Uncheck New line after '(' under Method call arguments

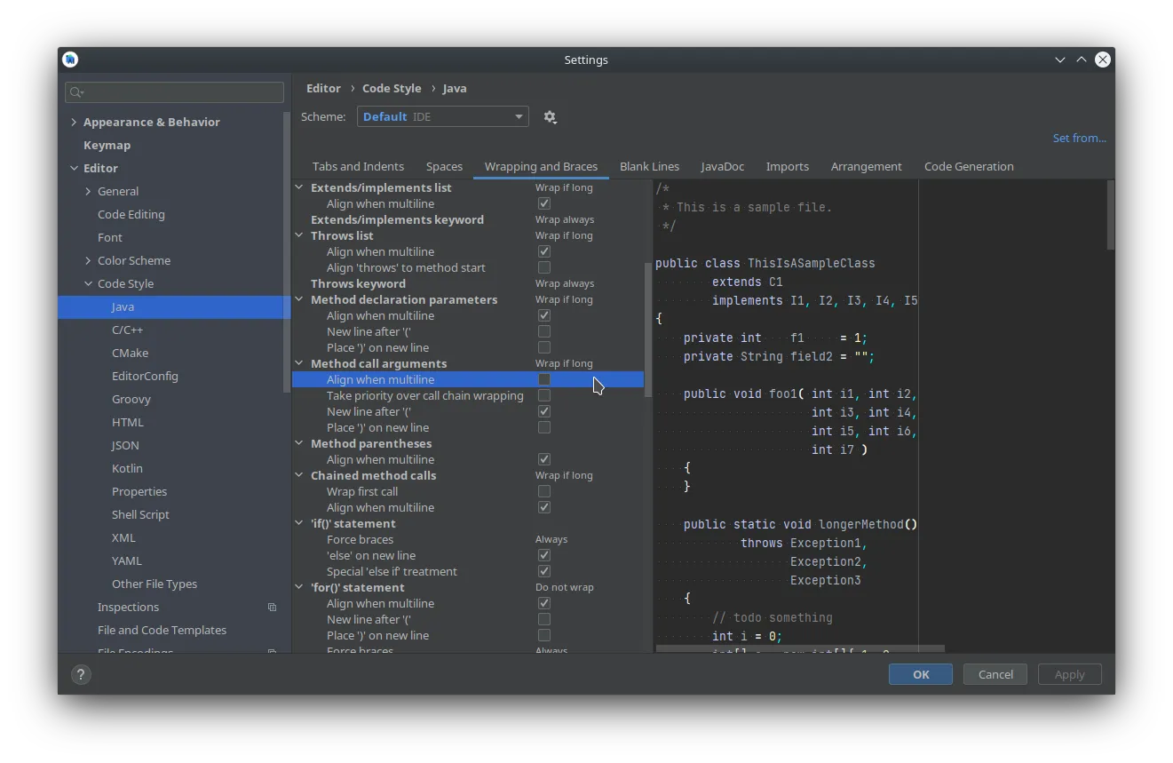(544, 411)
